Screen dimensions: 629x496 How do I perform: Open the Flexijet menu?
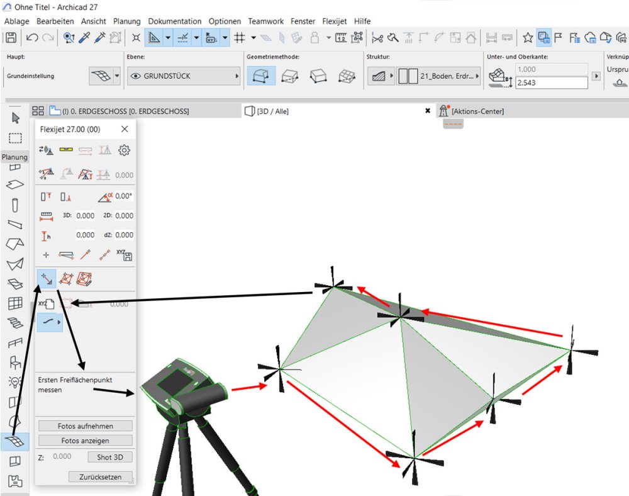(334, 21)
